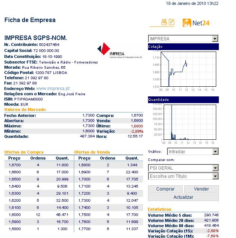Click the Comprar button
Viewport: 236px width, 238px height.
[165, 189]
